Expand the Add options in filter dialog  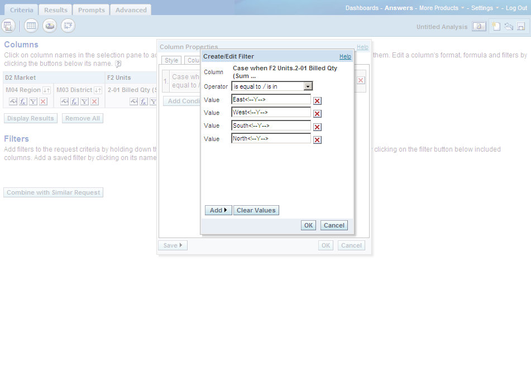(218, 210)
